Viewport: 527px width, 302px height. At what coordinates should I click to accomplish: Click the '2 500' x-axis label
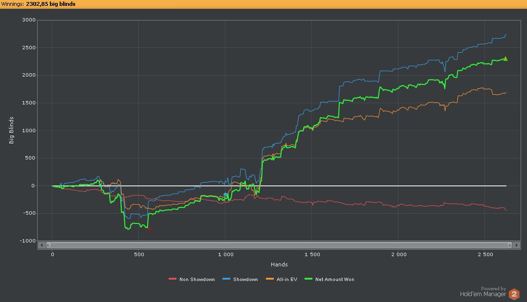click(485, 254)
